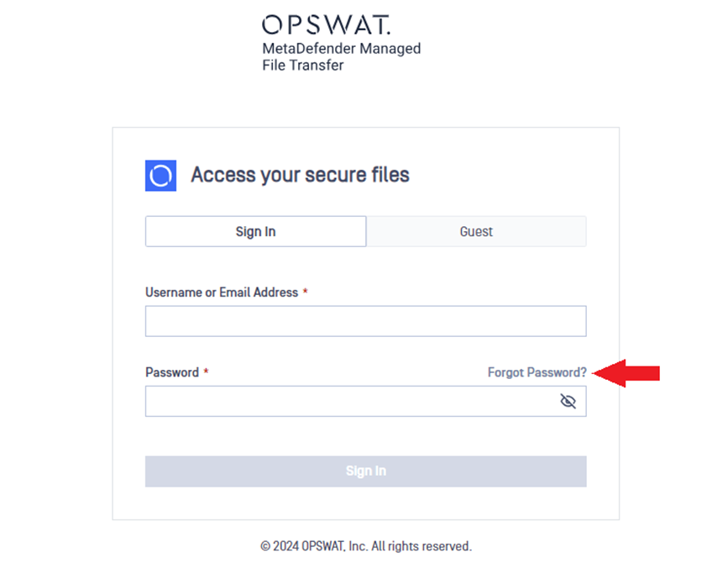Click the "Username or Email Address" label
The height and width of the screenshot is (574, 728).
click(222, 292)
